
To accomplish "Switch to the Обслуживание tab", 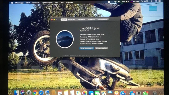I will [102, 19].
